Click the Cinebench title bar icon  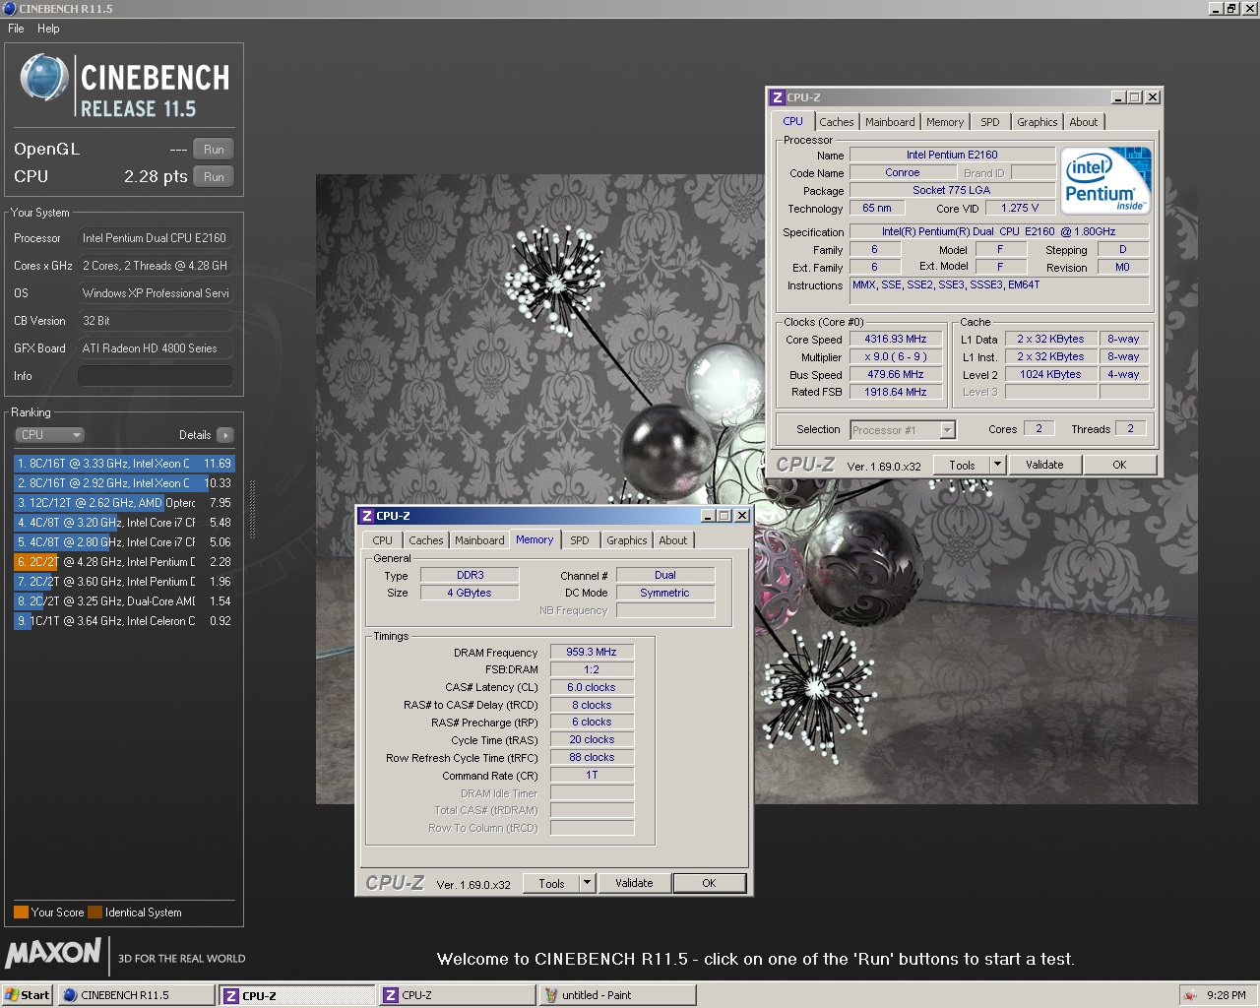(10, 8)
